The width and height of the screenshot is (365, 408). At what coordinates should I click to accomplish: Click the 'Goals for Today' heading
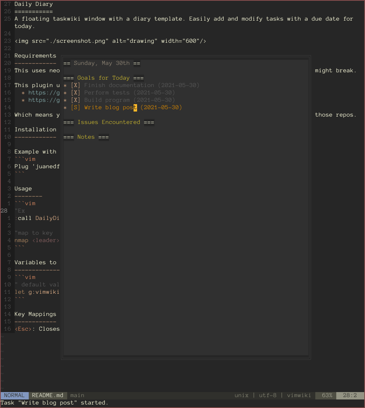103,78
